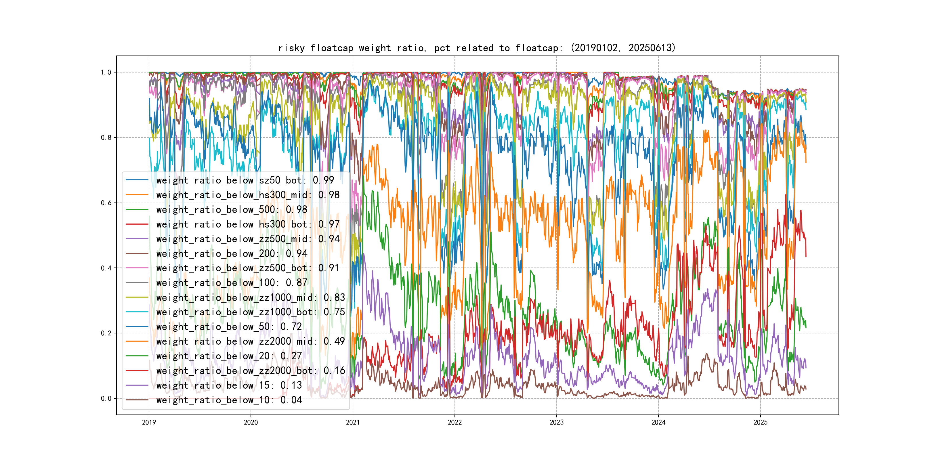Click the olive weight_ratio_below_zz1000_mid legend line
Screen dimensions: 932x466
(137, 297)
